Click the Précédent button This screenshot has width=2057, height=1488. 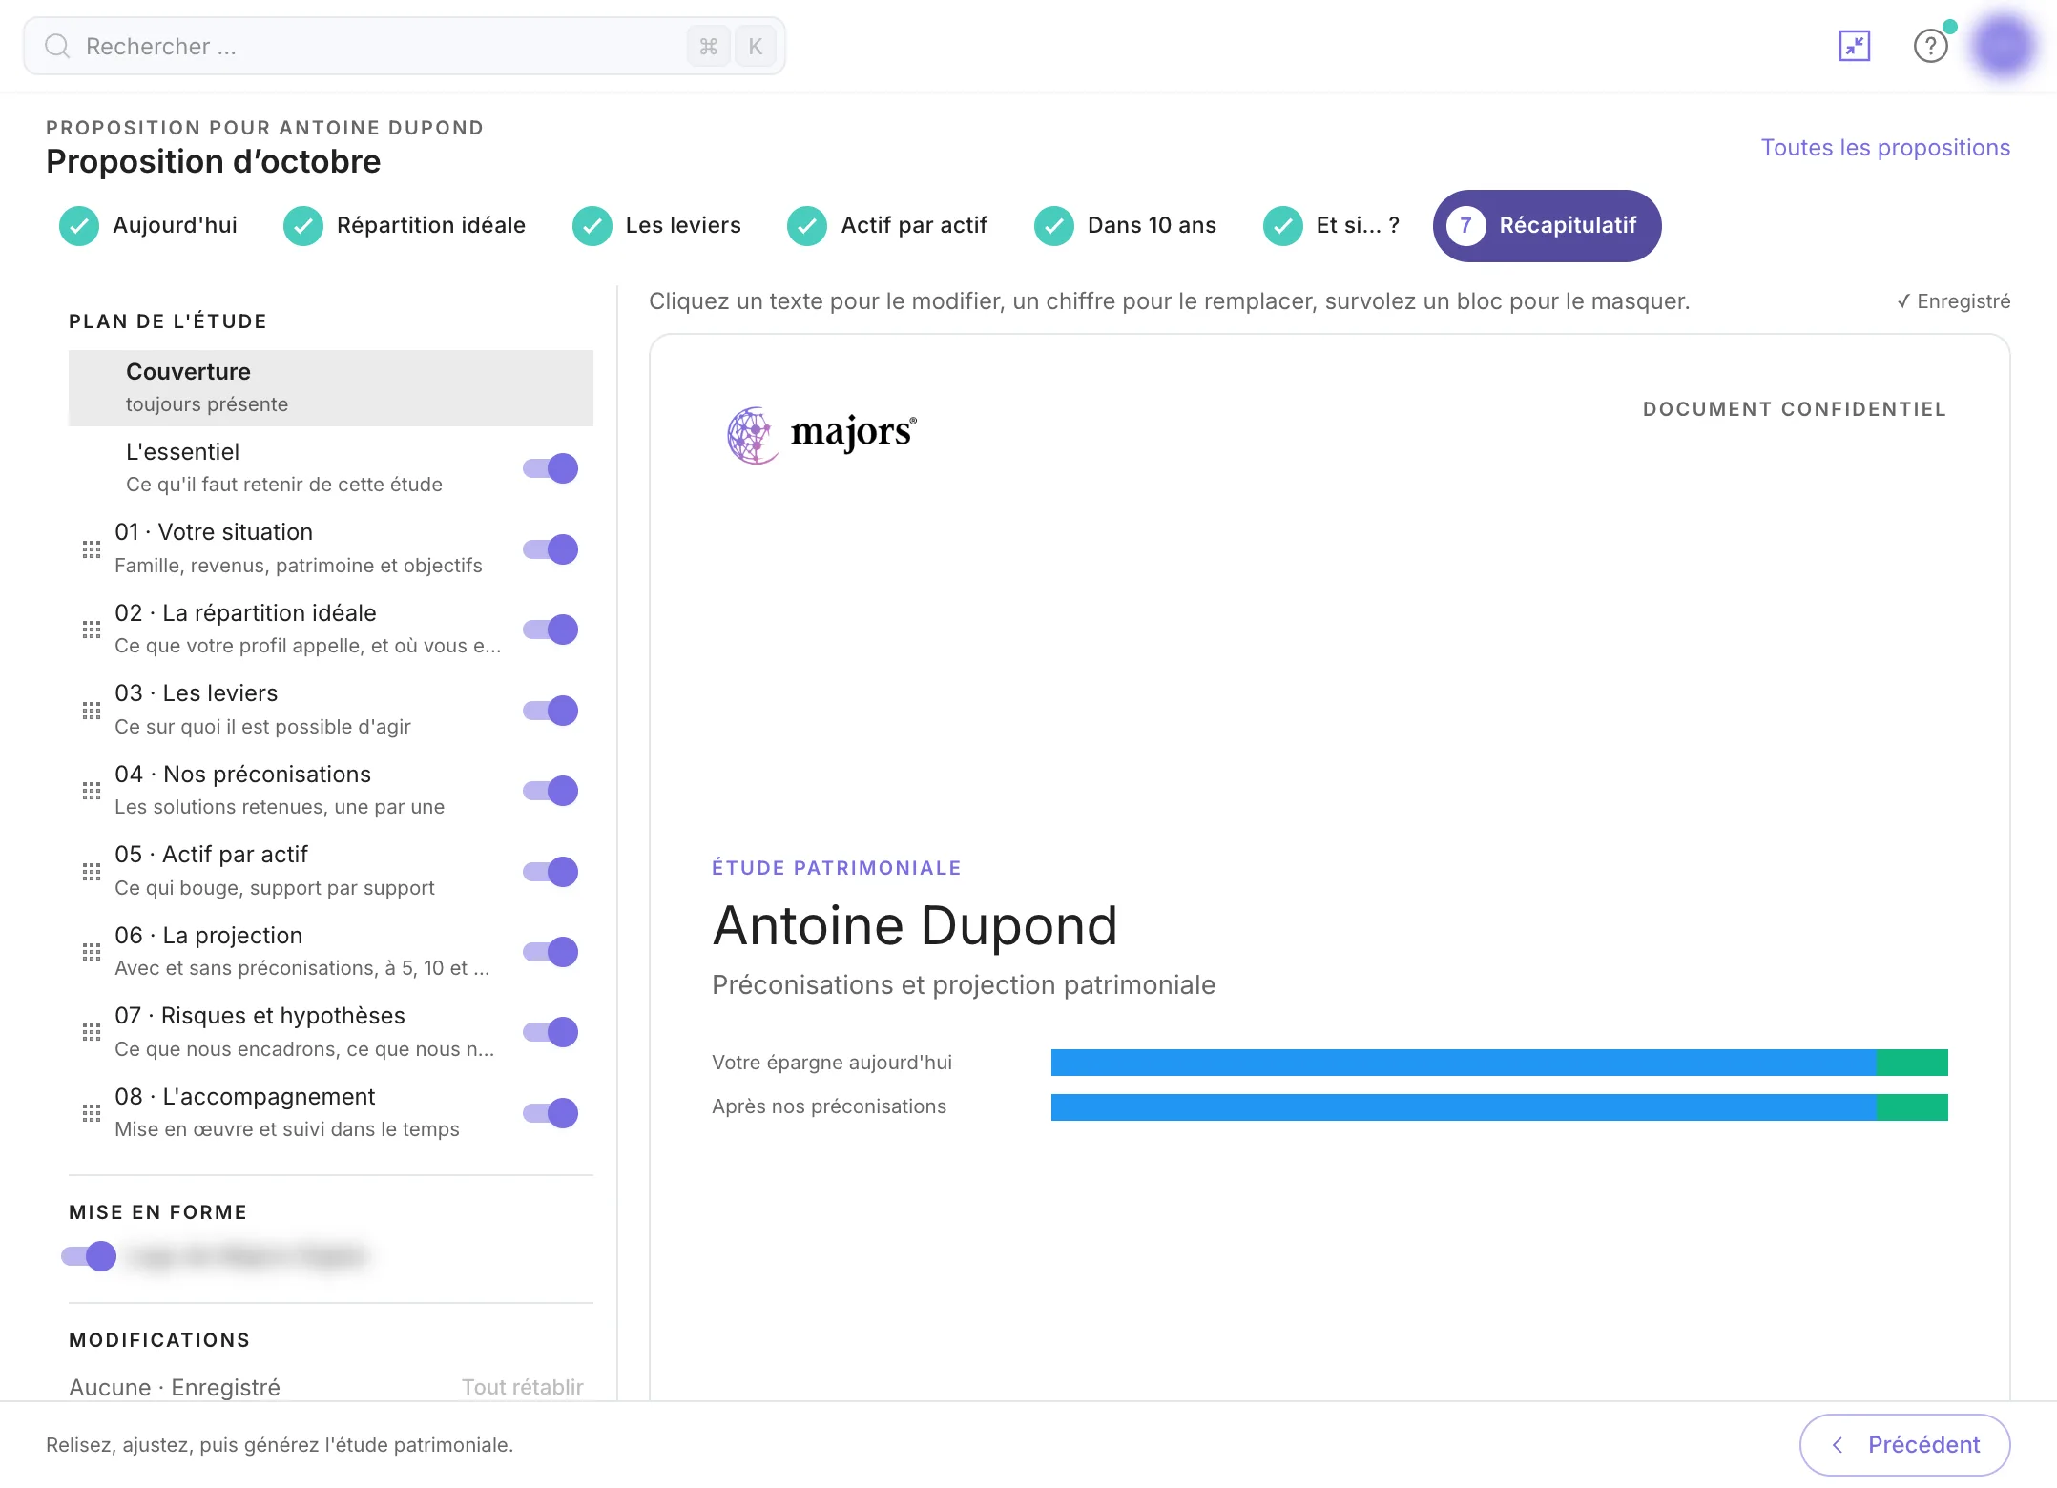click(x=1904, y=1445)
